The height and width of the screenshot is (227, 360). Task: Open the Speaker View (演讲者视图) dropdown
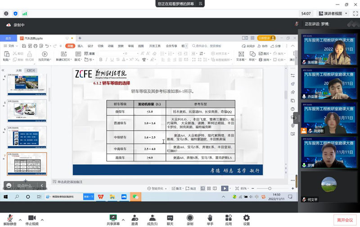[x=333, y=13]
